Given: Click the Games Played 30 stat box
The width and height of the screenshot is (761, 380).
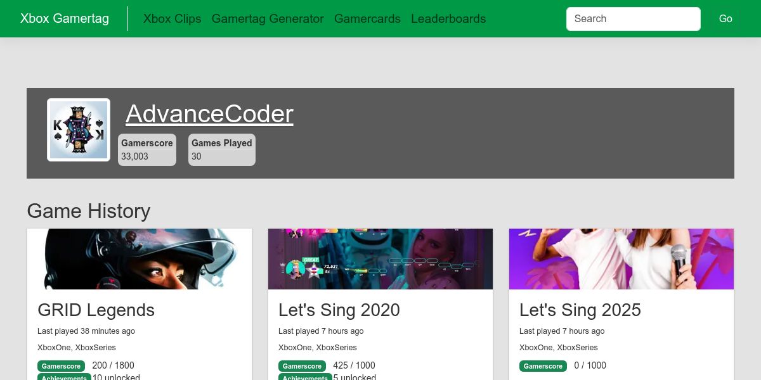Looking at the screenshot, I should point(222,149).
